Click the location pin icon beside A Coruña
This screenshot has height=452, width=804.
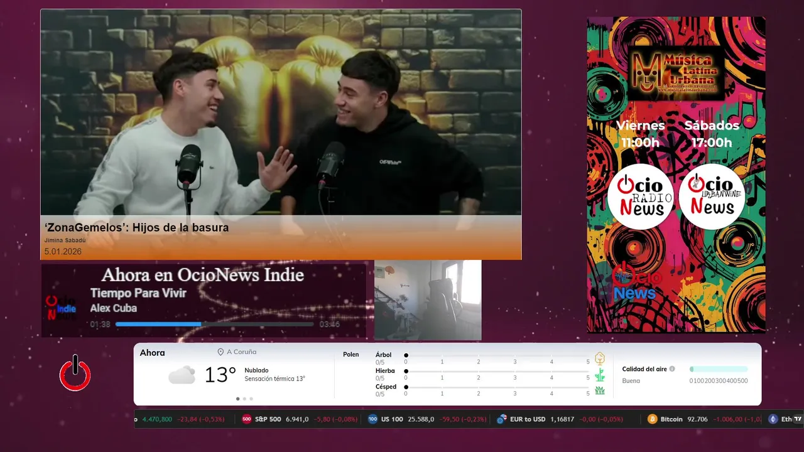tap(220, 352)
